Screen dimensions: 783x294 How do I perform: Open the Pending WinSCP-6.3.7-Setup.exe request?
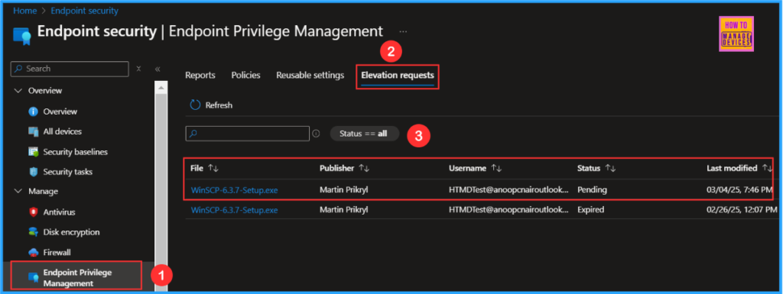point(234,190)
